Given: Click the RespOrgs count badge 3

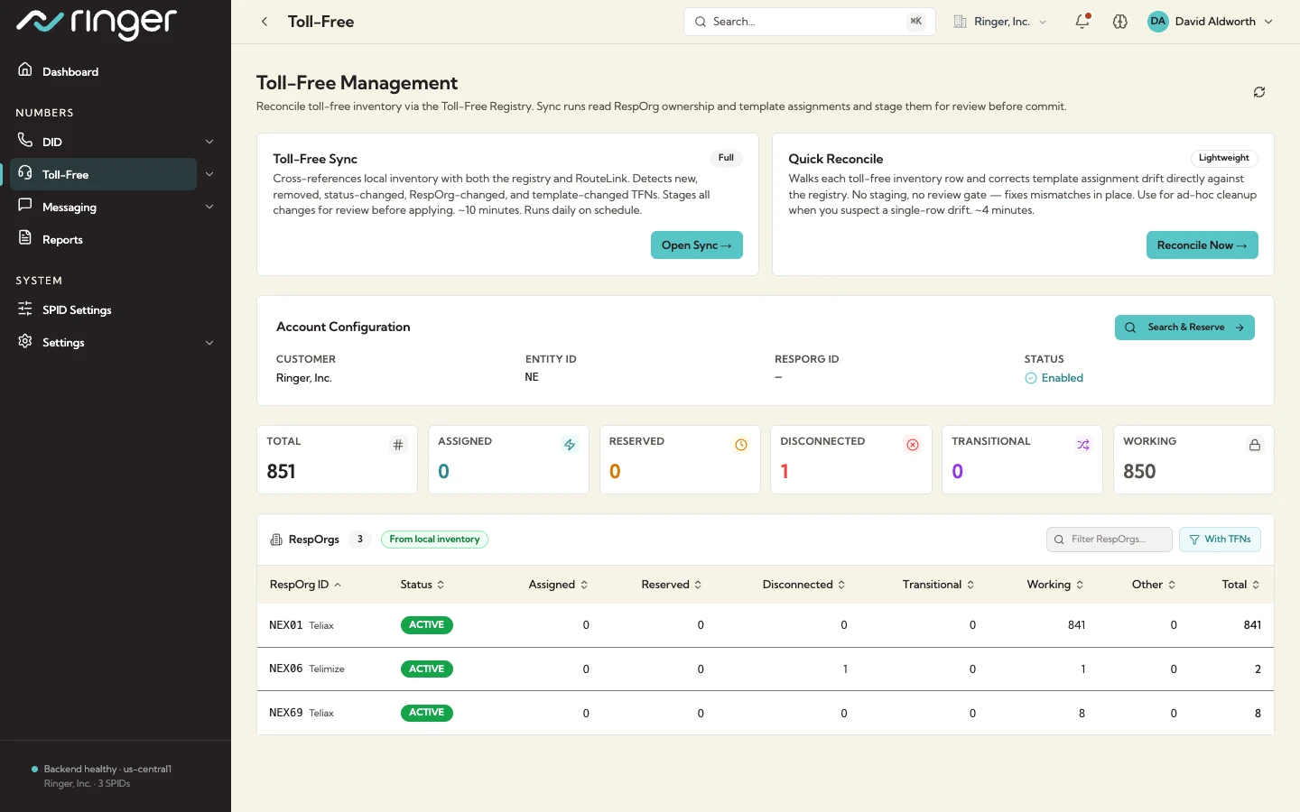Looking at the screenshot, I should click(x=360, y=540).
